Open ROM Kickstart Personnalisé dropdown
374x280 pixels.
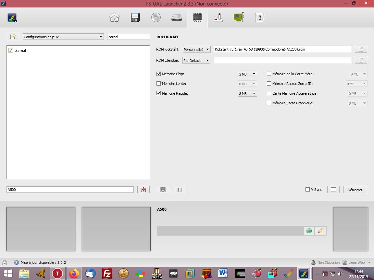coord(196,50)
